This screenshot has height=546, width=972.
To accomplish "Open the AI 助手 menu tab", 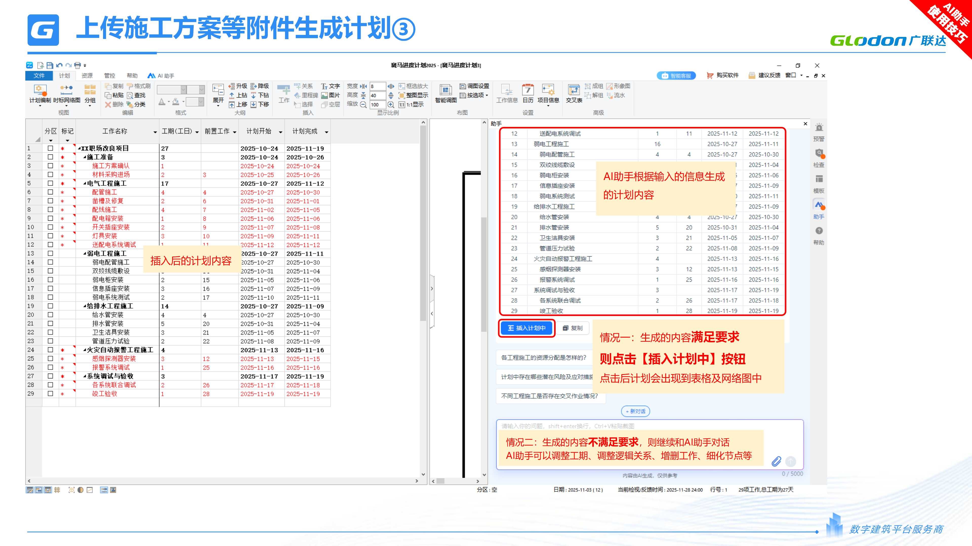I will pyautogui.click(x=161, y=76).
